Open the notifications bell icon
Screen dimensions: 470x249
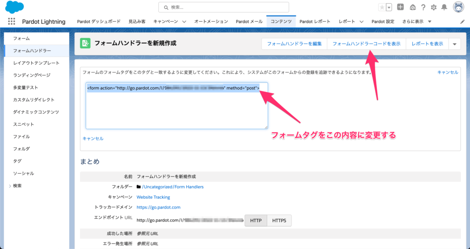coord(444,7)
